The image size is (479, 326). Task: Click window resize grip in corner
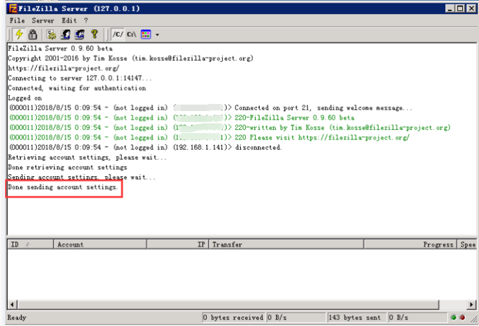pyautogui.click(x=474, y=319)
